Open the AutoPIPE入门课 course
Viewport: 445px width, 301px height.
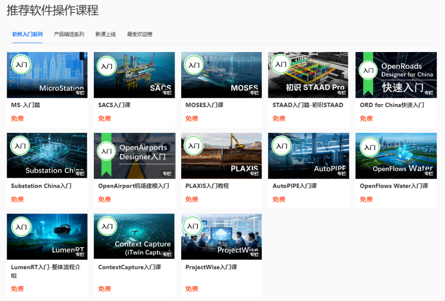click(308, 156)
